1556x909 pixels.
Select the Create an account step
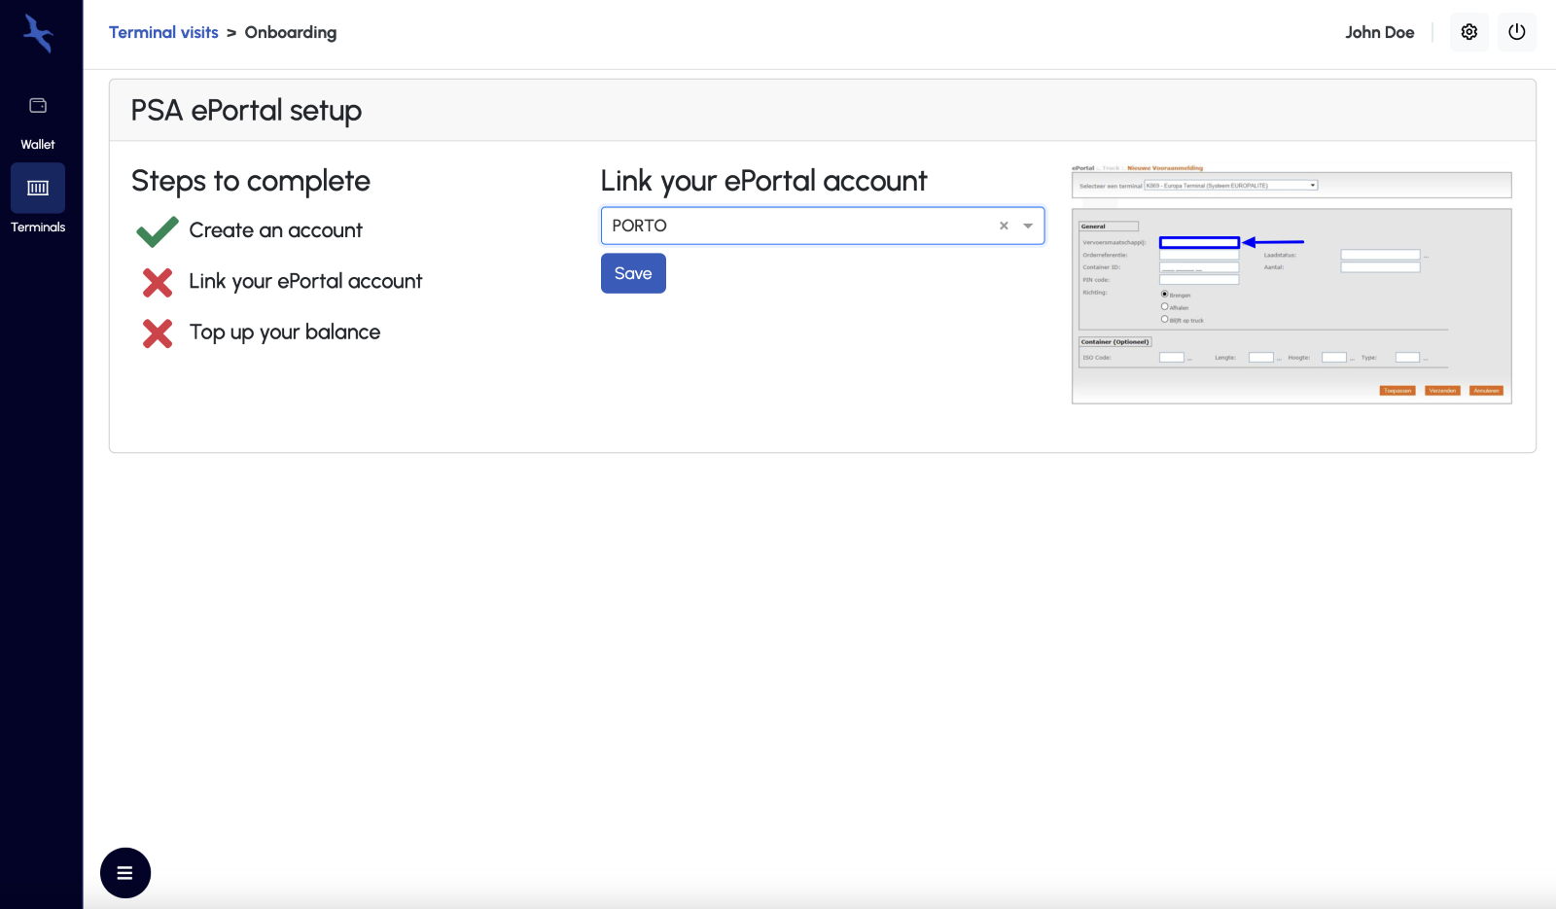coord(275,230)
